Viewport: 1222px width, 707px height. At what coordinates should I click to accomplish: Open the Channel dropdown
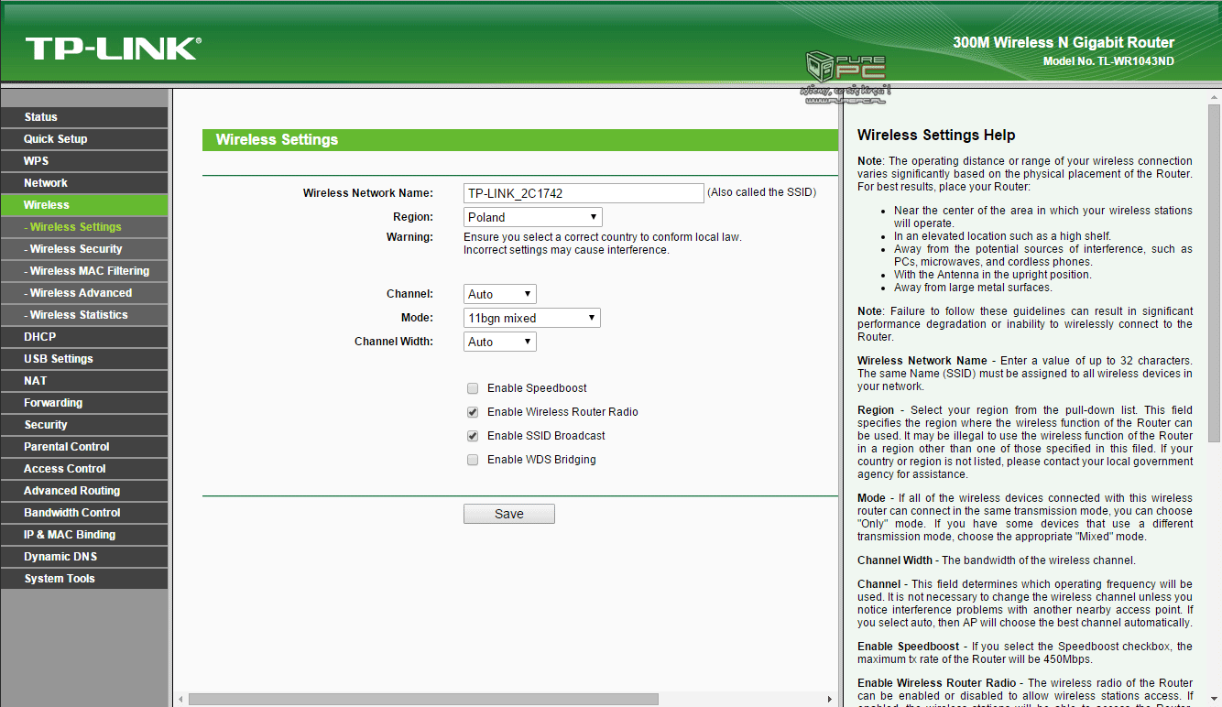tap(499, 294)
